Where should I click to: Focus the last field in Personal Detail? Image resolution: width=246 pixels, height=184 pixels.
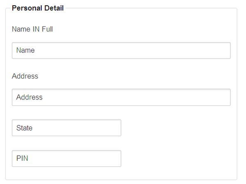pos(66,159)
